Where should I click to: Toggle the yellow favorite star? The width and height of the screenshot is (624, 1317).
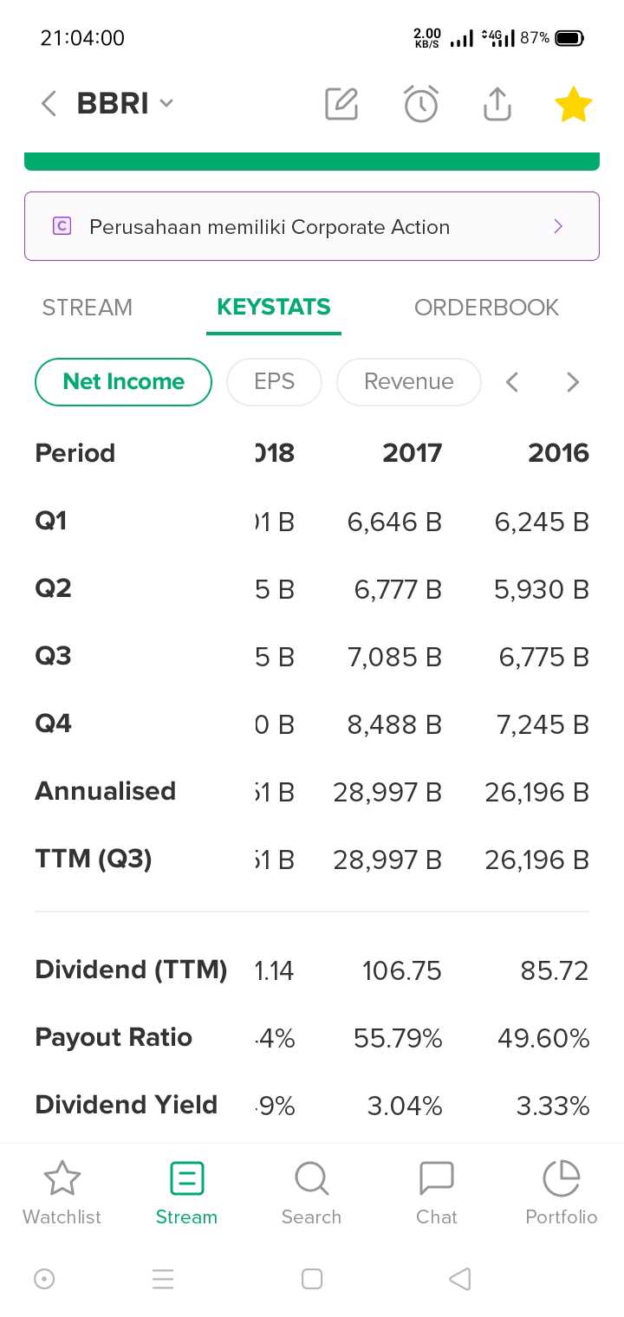coord(573,105)
